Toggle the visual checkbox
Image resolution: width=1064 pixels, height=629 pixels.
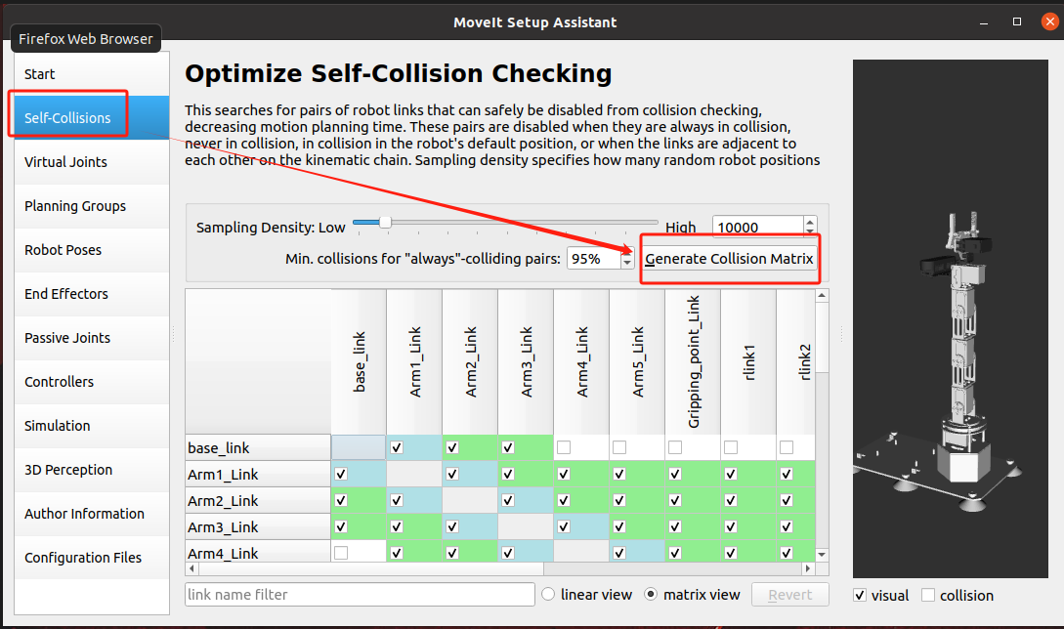pyautogui.click(x=860, y=595)
